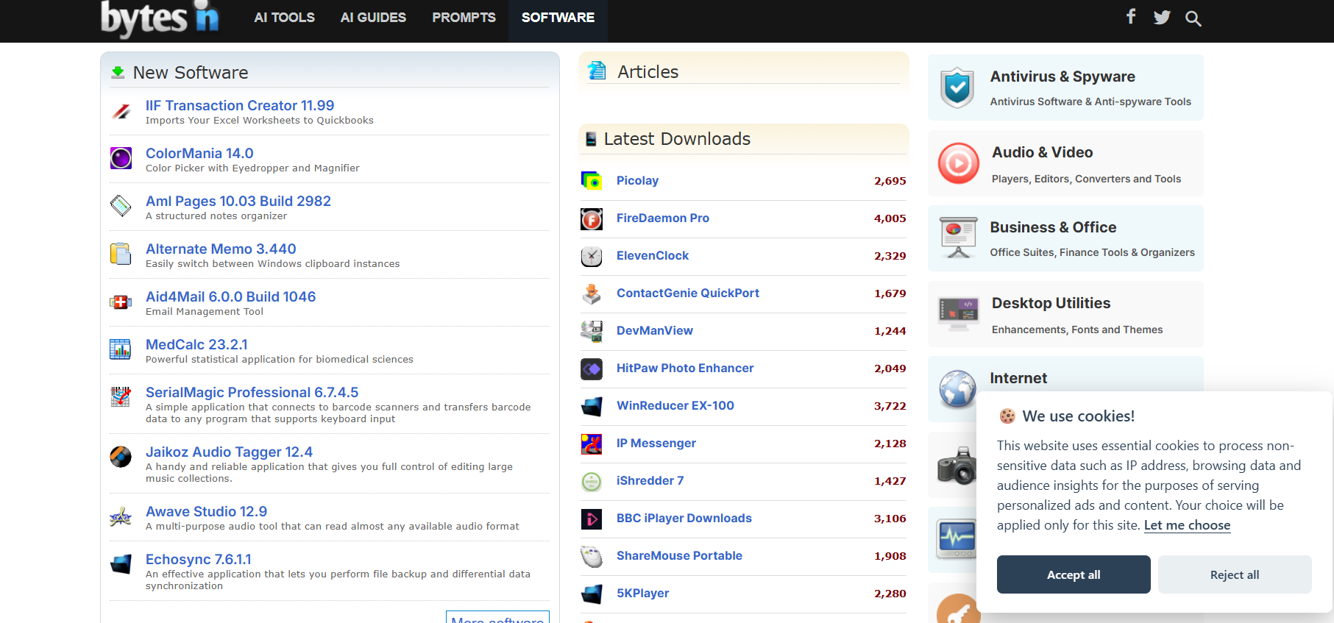Click the Alternate Memo icon

pyautogui.click(x=121, y=254)
